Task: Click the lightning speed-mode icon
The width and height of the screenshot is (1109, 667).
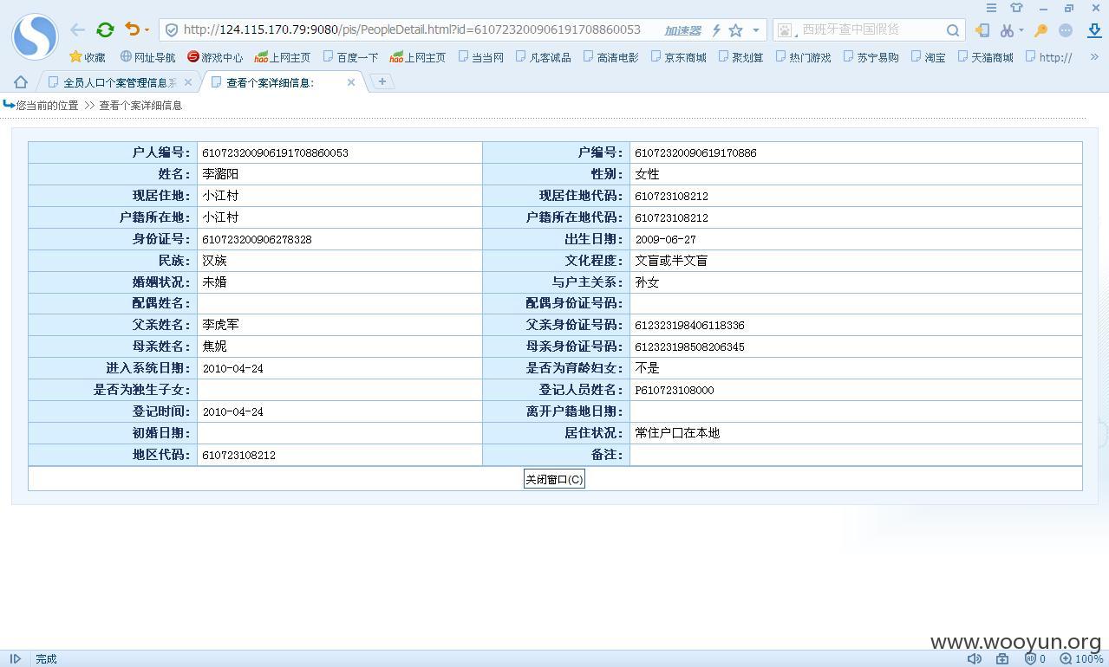Action: click(716, 30)
